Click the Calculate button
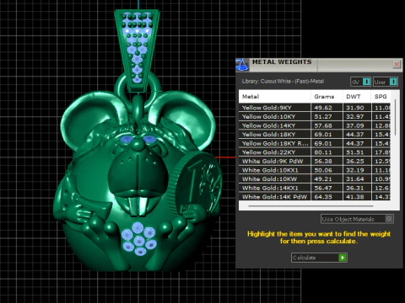 tap(319, 258)
